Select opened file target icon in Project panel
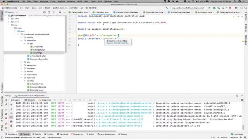This screenshot has height=139, width=248. point(44,12)
